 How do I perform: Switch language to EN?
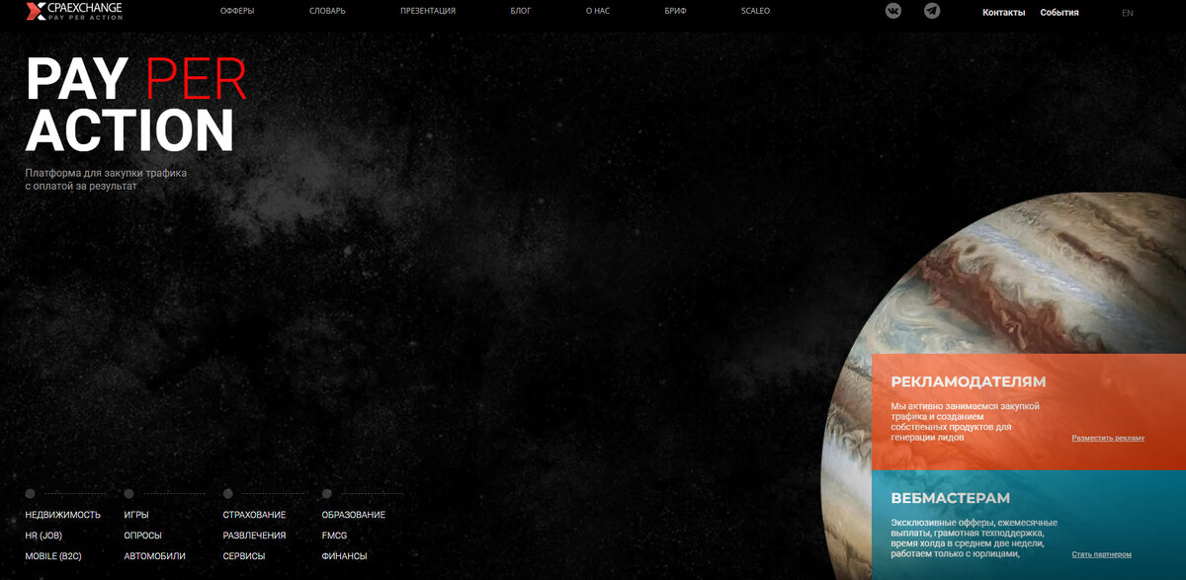pyautogui.click(x=1128, y=13)
